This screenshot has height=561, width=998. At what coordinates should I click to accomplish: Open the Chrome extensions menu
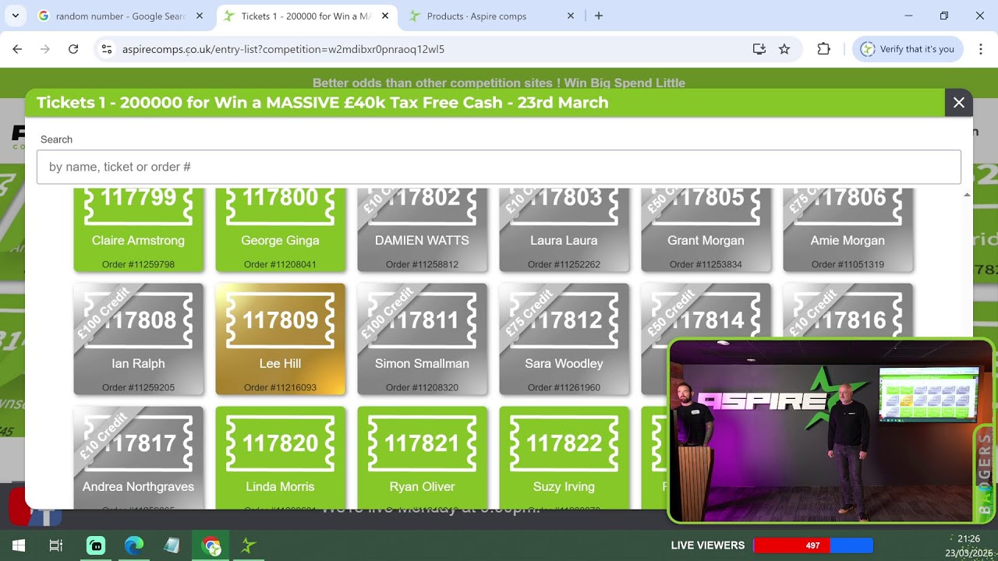click(823, 49)
